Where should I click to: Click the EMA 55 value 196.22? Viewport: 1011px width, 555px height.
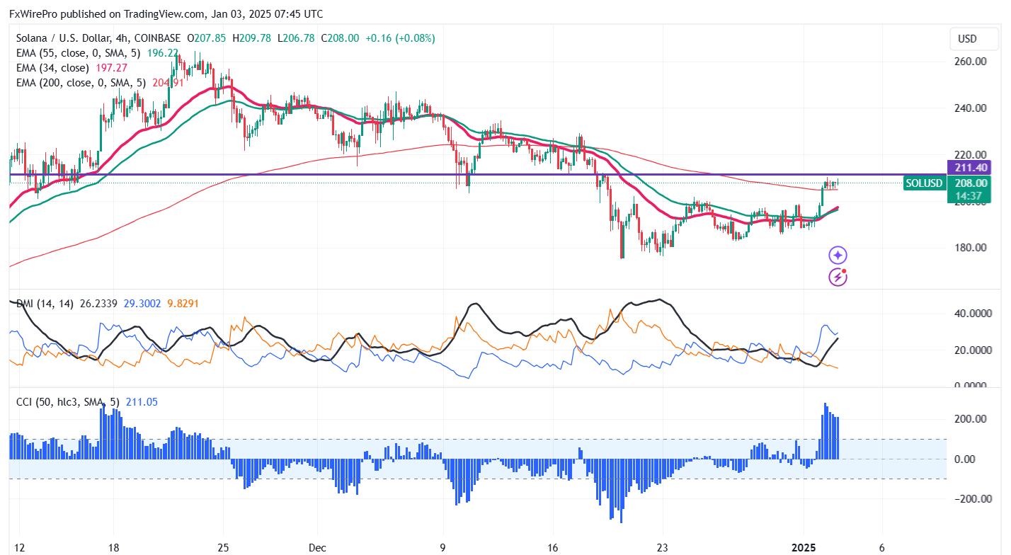coord(163,53)
